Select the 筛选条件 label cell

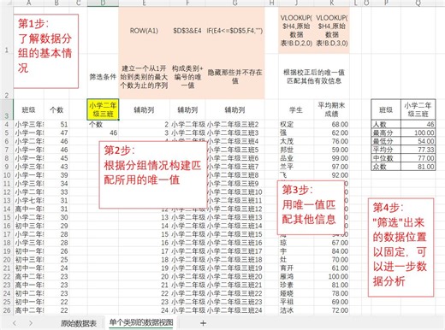[103, 77]
